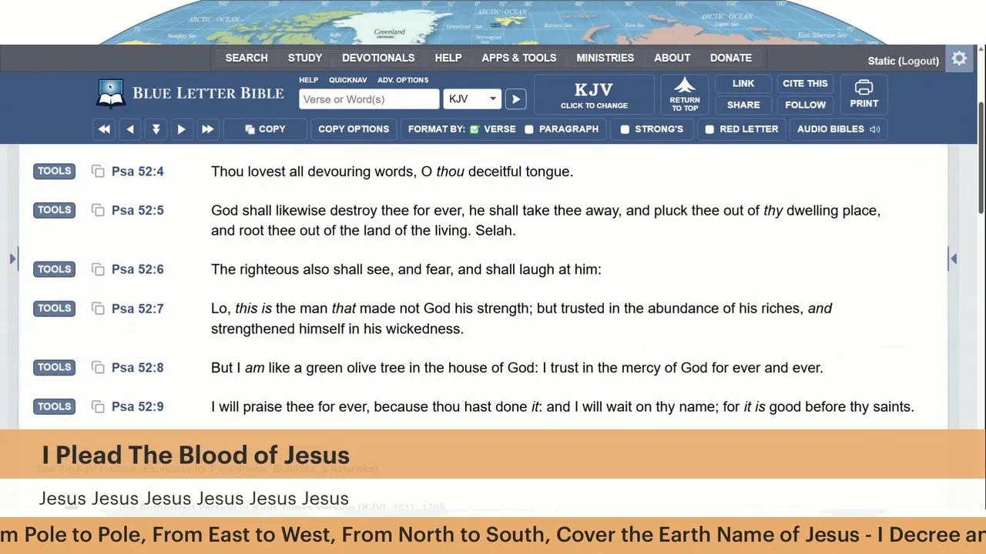Open the KJV version dropdown

tap(472, 99)
